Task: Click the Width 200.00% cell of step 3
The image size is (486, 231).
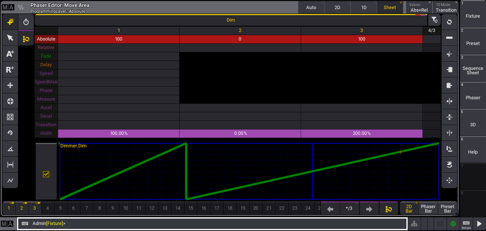Action: coord(361,133)
